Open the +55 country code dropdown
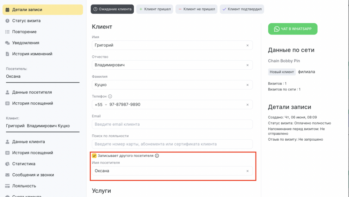This screenshot has width=349, height=197. [101, 105]
